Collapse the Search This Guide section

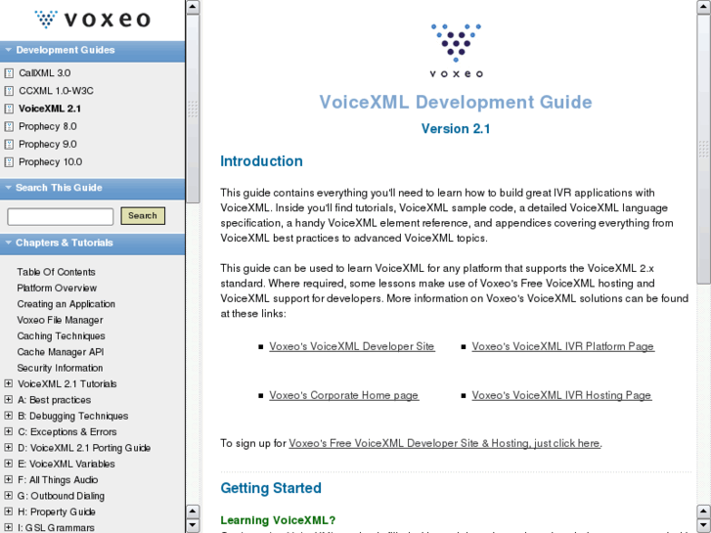[8, 188]
